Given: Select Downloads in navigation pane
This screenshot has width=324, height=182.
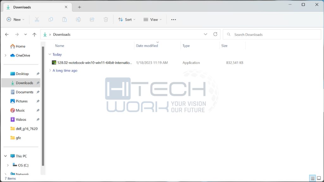Looking at the screenshot, I should coord(21,83).
